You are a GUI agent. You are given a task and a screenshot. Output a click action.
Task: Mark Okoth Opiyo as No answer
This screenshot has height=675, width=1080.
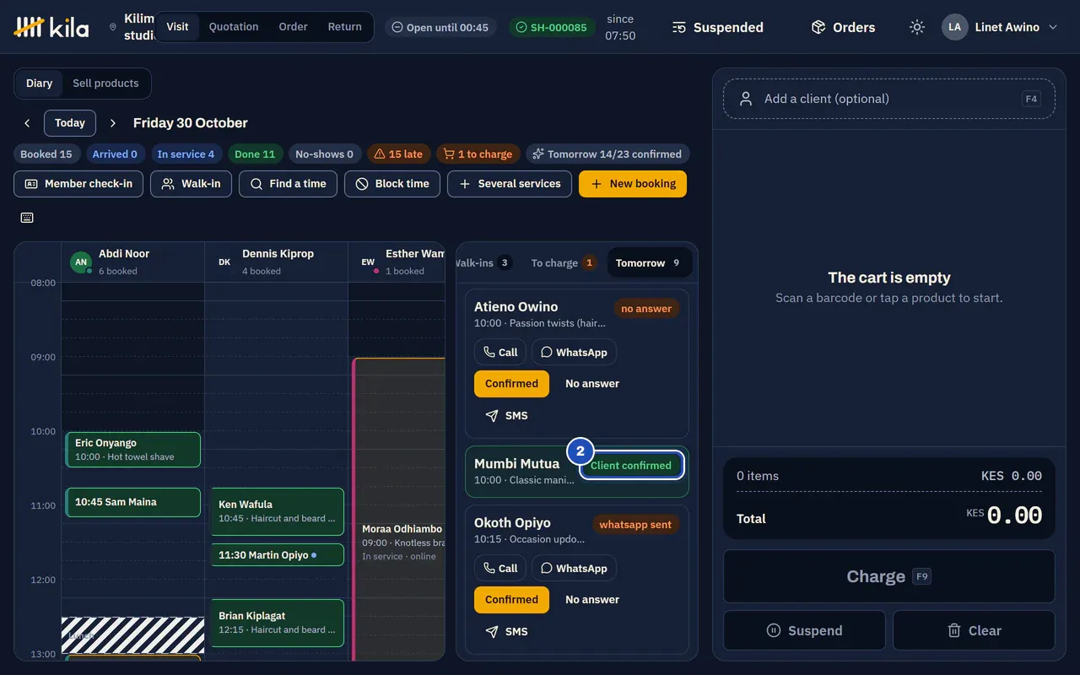[x=592, y=600]
